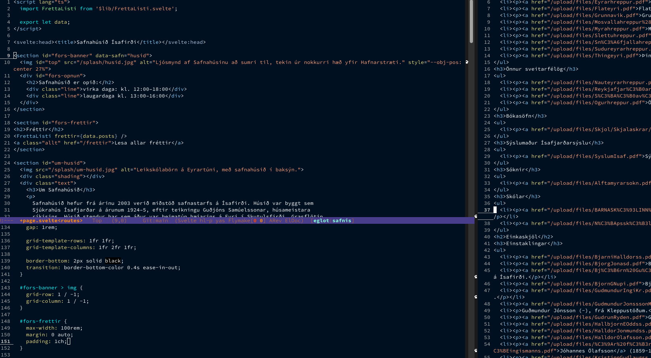651x358 pixels.
Task: Click the h2 'Safnahúsið er opið:' line
Action: [x=70, y=82]
